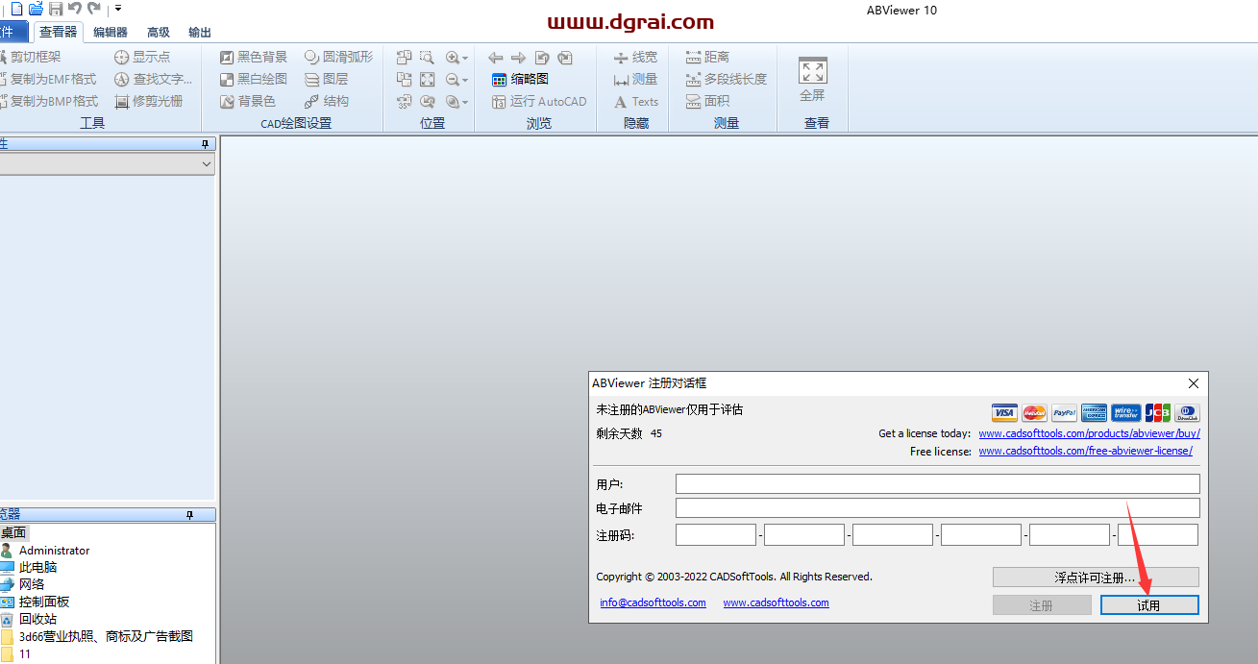Toggle the 黑白绘图 setting

pos(254,79)
